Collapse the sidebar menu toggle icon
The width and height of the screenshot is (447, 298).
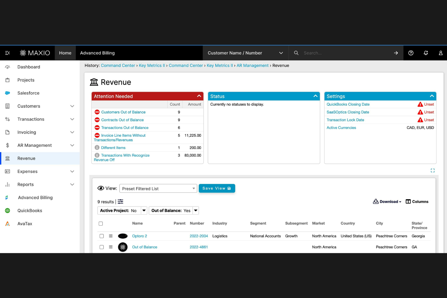[x=8, y=53]
